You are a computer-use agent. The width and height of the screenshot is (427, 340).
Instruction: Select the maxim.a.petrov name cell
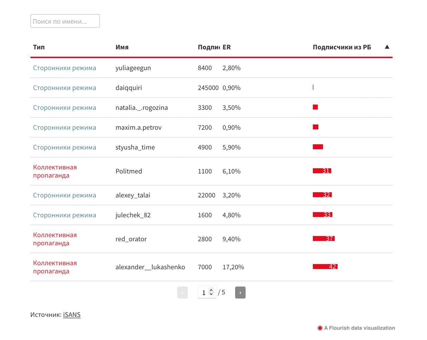[138, 127]
